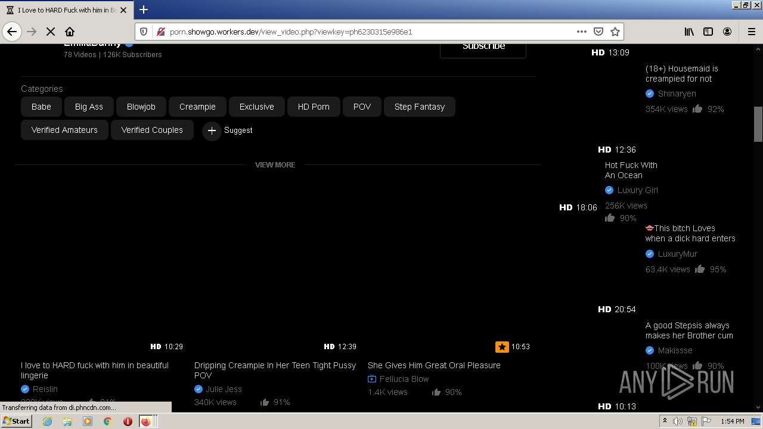Select the POV category tag

coord(362,107)
